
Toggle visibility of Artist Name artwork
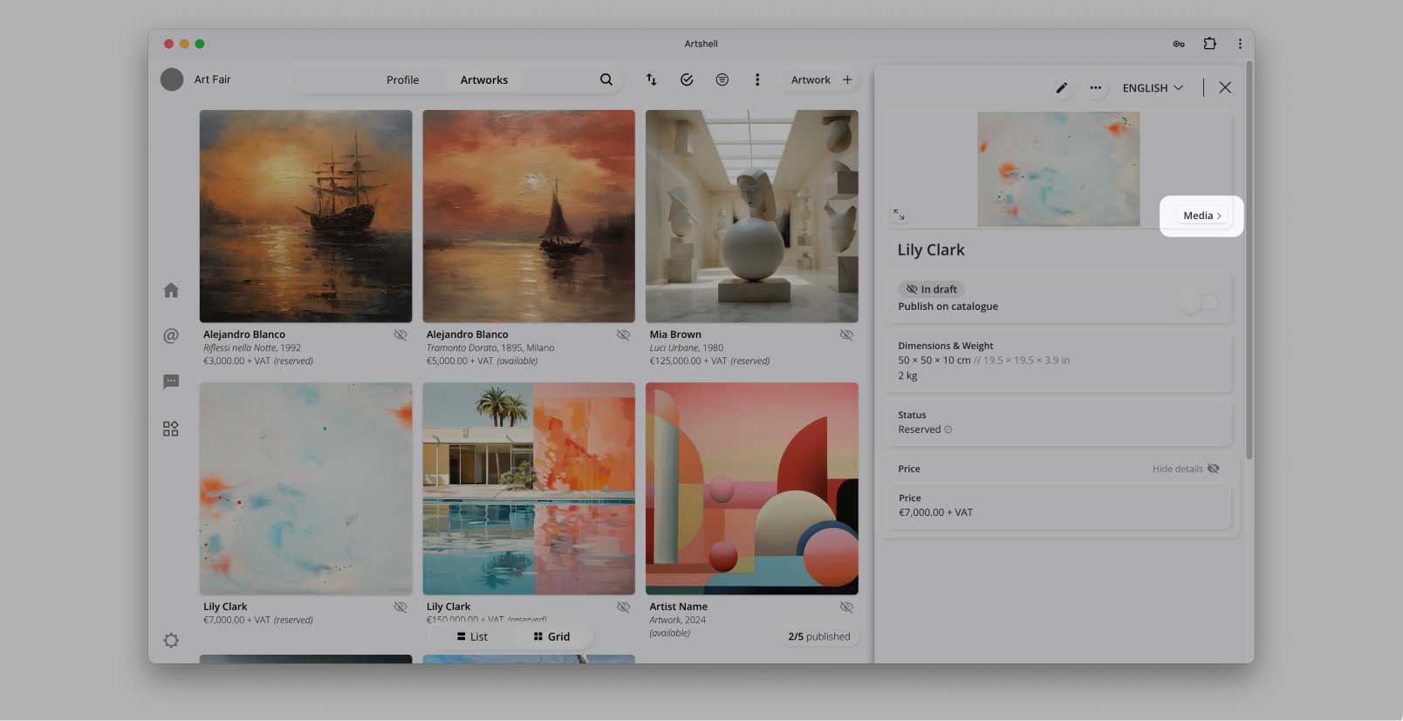coord(846,607)
